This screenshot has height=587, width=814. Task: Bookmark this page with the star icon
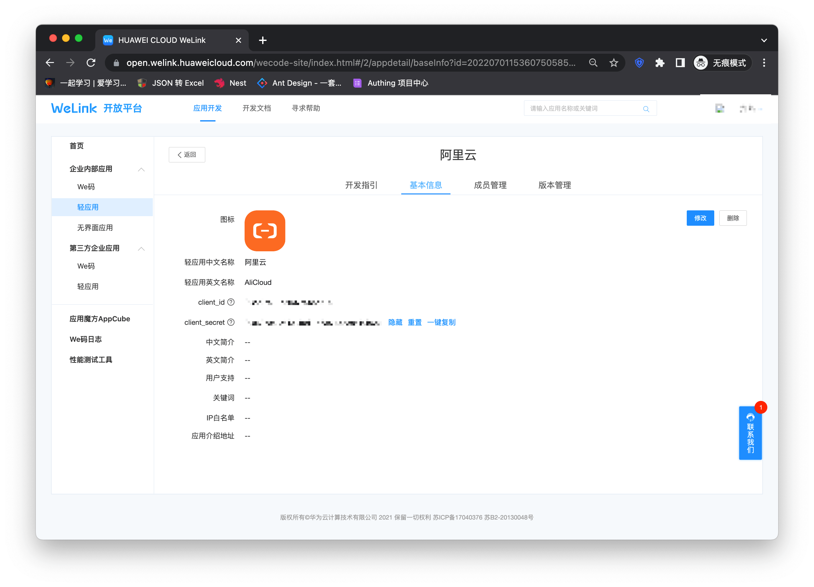[613, 63]
